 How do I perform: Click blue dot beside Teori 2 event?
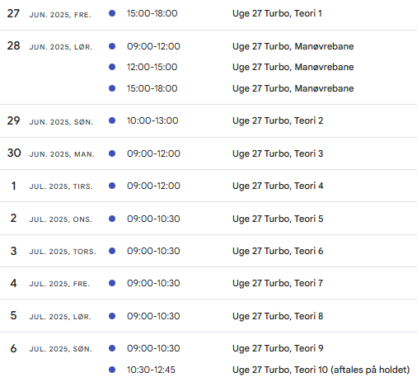[x=112, y=120]
